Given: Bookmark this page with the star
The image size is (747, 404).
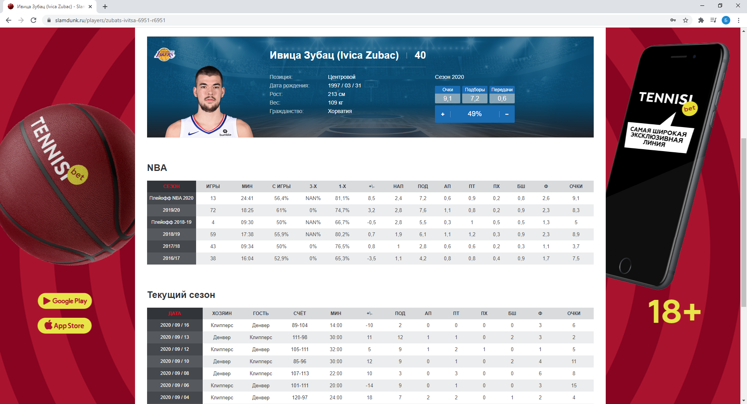Looking at the screenshot, I should (x=686, y=20).
